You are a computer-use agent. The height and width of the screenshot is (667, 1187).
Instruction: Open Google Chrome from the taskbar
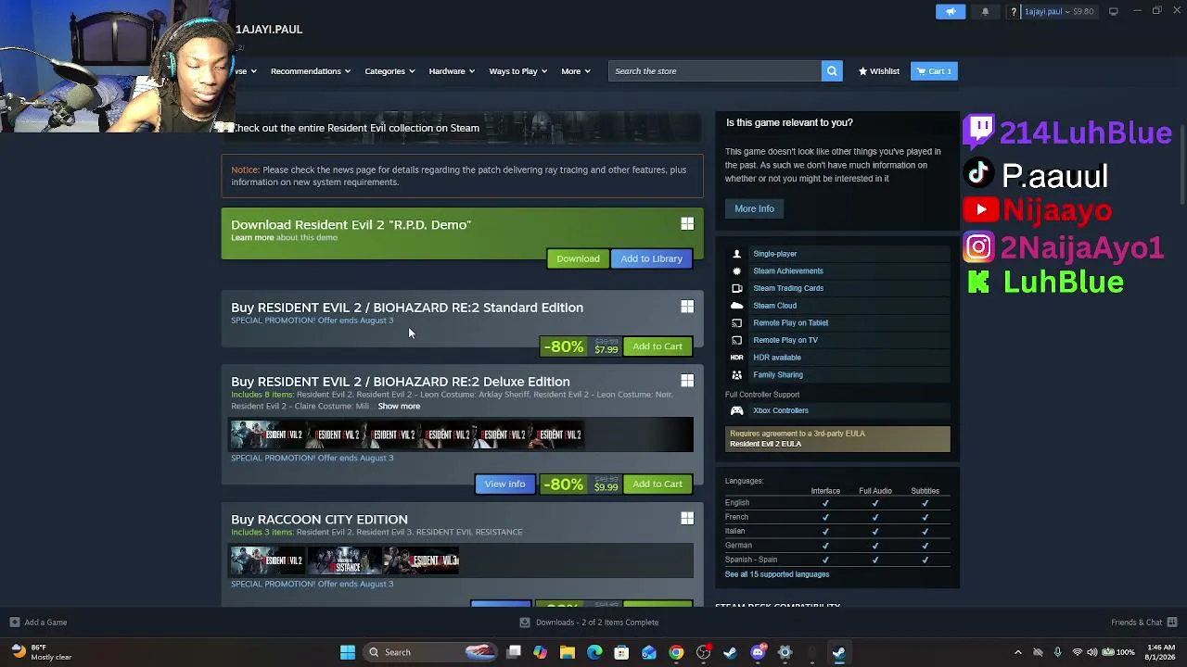[x=676, y=652]
